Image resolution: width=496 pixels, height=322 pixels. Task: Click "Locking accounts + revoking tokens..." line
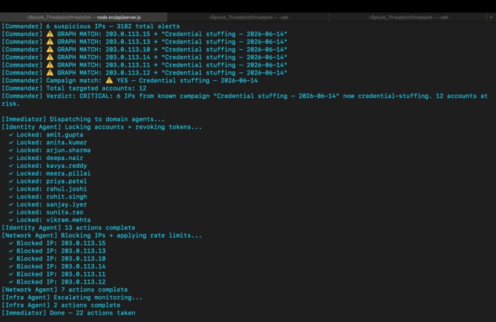coord(102,127)
